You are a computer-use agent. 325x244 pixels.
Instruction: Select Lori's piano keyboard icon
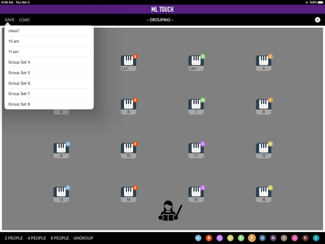pos(128,63)
